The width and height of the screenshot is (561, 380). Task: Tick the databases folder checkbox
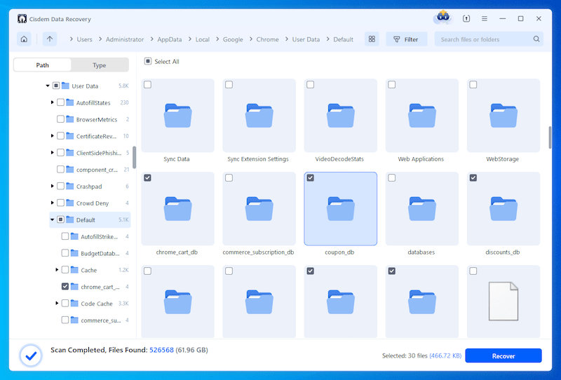click(x=391, y=178)
